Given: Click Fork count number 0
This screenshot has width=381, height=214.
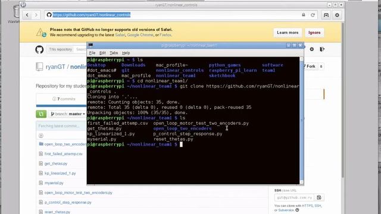Looking at the screenshot, I should point(321,66).
